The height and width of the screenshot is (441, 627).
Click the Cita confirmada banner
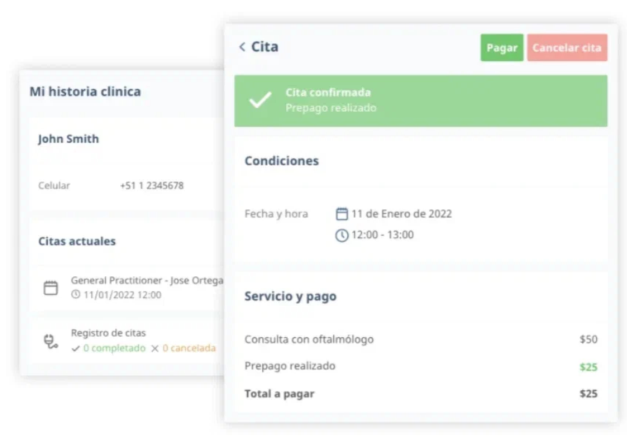[420, 101]
